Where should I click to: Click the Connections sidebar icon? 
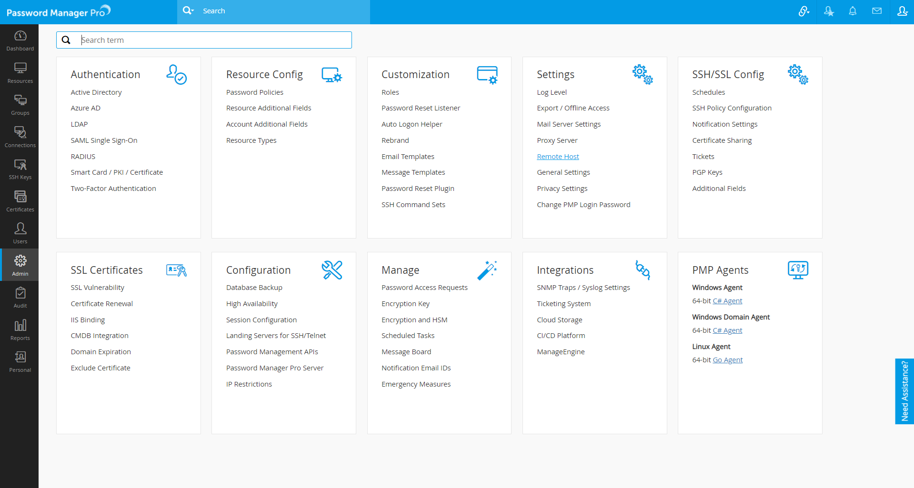[x=20, y=137]
